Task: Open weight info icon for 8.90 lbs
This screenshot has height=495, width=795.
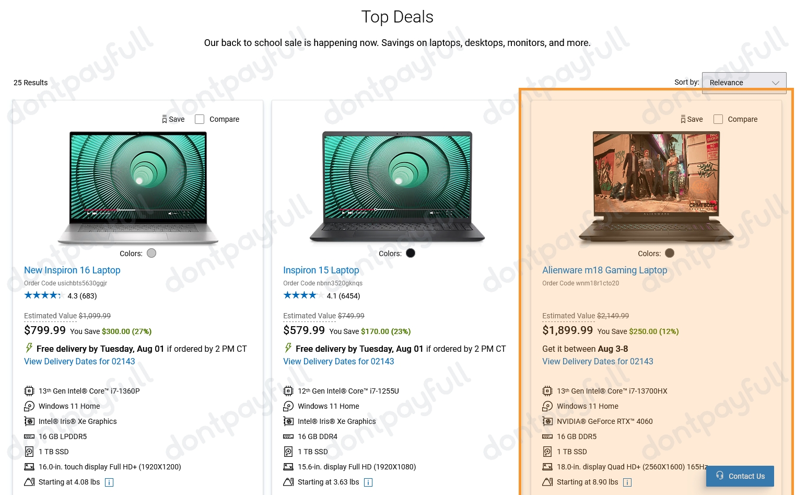Action: tap(627, 482)
